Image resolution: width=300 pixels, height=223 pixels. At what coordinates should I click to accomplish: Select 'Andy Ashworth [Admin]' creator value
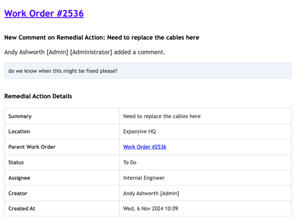151,193
